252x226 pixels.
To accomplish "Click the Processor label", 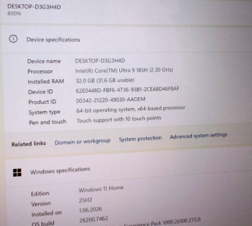I will point(40,71).
